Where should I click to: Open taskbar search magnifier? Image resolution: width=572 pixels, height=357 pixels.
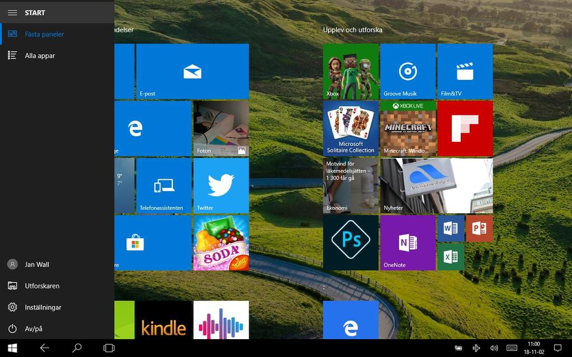[77, 348]
